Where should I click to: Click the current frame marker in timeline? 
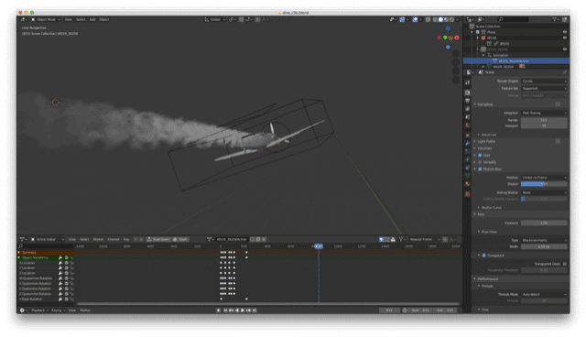(319, 245)
